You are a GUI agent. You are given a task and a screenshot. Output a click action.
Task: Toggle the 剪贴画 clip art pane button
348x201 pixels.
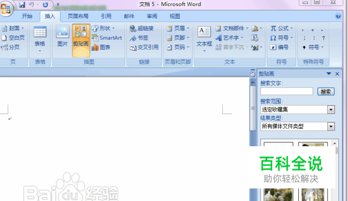(x=81, y=40)
